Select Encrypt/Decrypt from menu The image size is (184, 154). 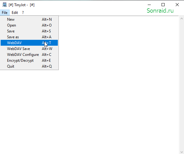(29, 60)
